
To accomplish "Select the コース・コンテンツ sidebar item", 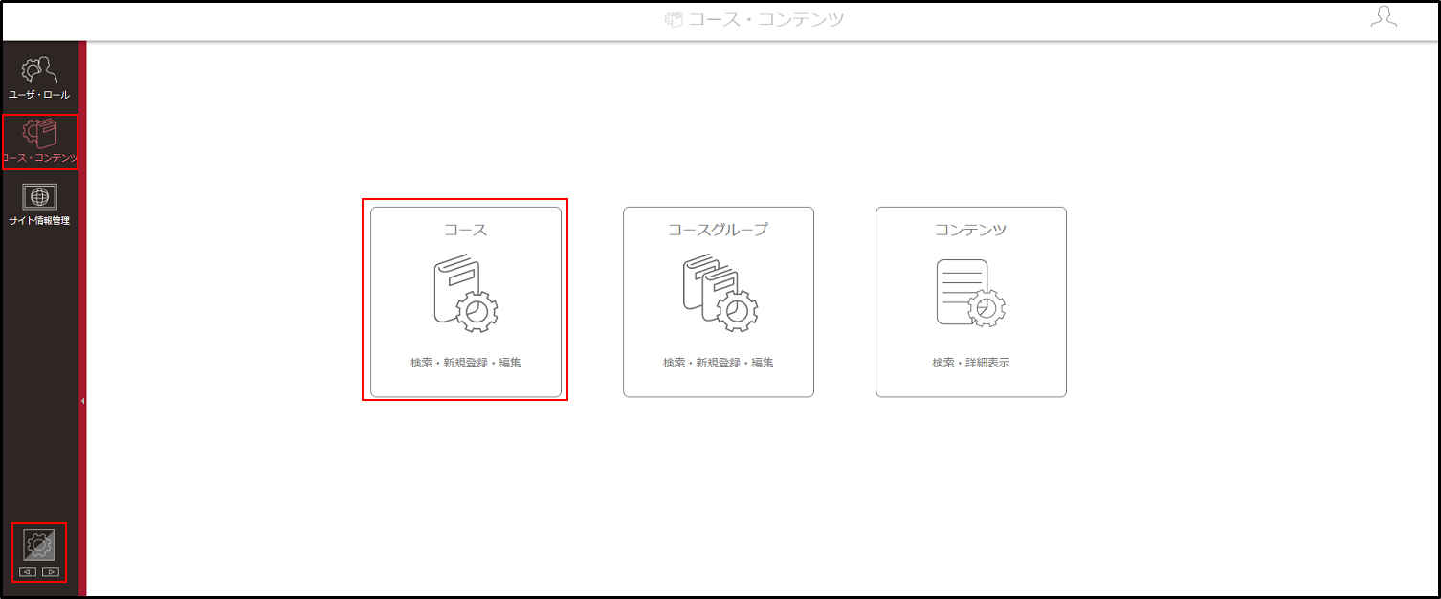I will pyautogui.click(x=39, y=142).
